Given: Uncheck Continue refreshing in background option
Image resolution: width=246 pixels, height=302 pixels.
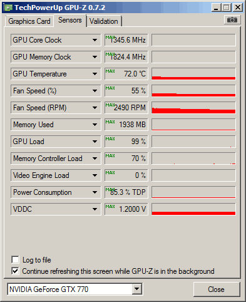Looking at the screenshot, I should (x=15, y=271).
